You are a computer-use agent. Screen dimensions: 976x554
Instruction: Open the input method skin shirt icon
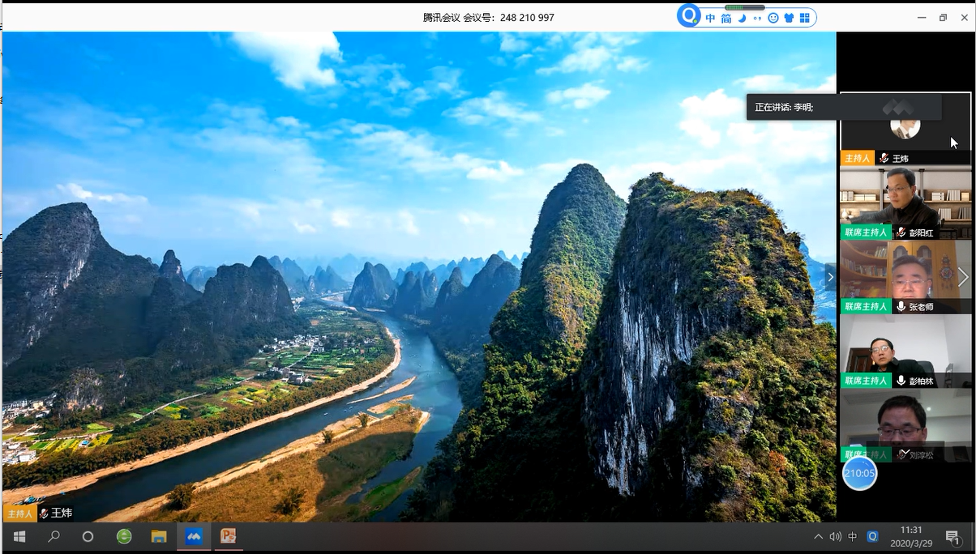789,18
